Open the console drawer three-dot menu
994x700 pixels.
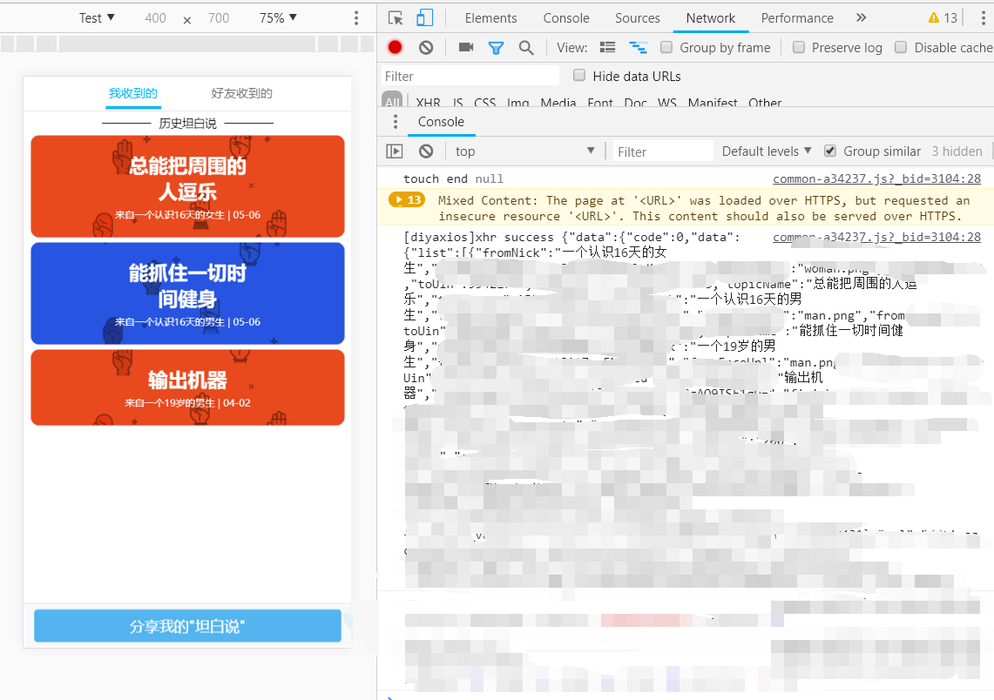click(x=396, y=122)
